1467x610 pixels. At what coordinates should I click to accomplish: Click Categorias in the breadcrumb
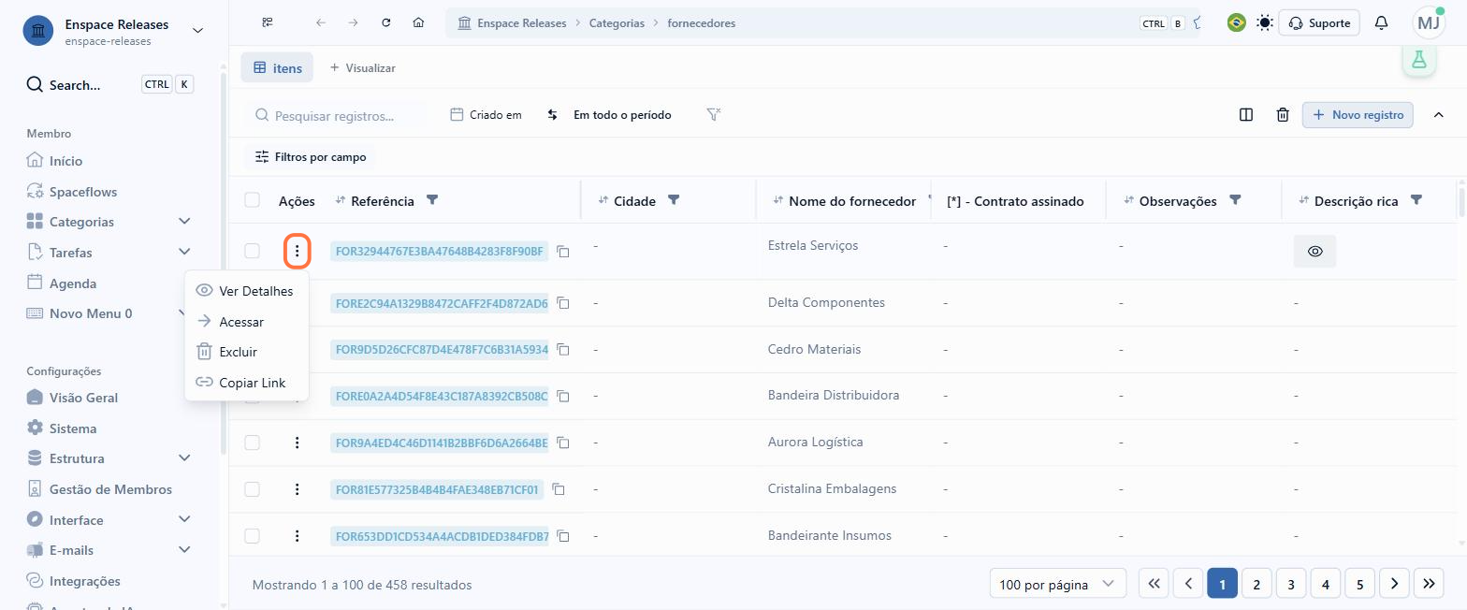point(617,22)
